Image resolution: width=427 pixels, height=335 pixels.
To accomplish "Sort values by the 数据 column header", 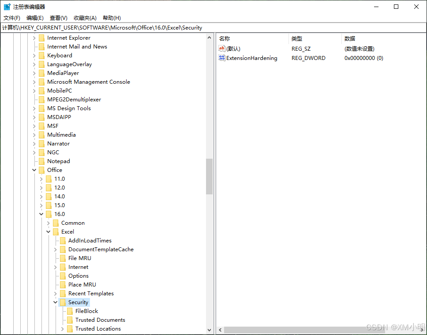I will click(383, 39).
